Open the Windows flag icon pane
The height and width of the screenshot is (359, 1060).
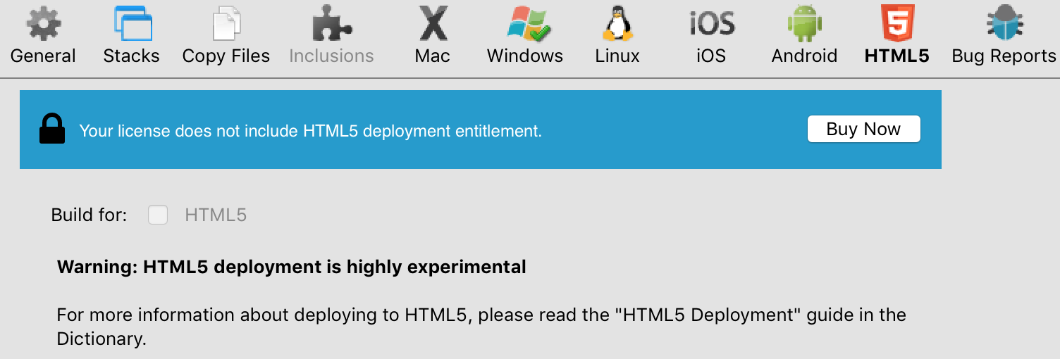pyautogui.click(x=525, y=25)
